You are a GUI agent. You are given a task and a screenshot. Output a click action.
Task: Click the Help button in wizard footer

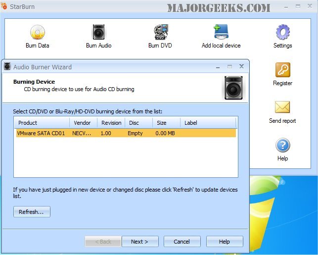coord(225,242)
